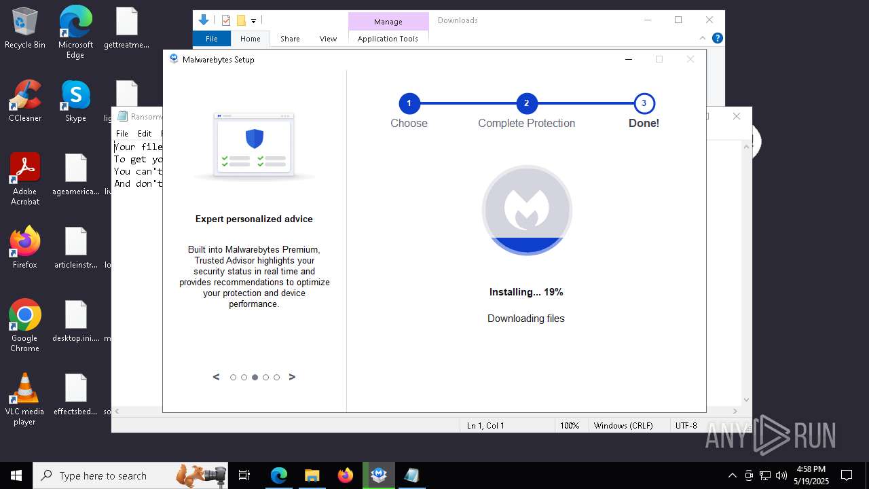The width and height of the screenshot is (869, 489).
Task: Open the Google Chrome desktop shortcut
Action: coord(25,325)
